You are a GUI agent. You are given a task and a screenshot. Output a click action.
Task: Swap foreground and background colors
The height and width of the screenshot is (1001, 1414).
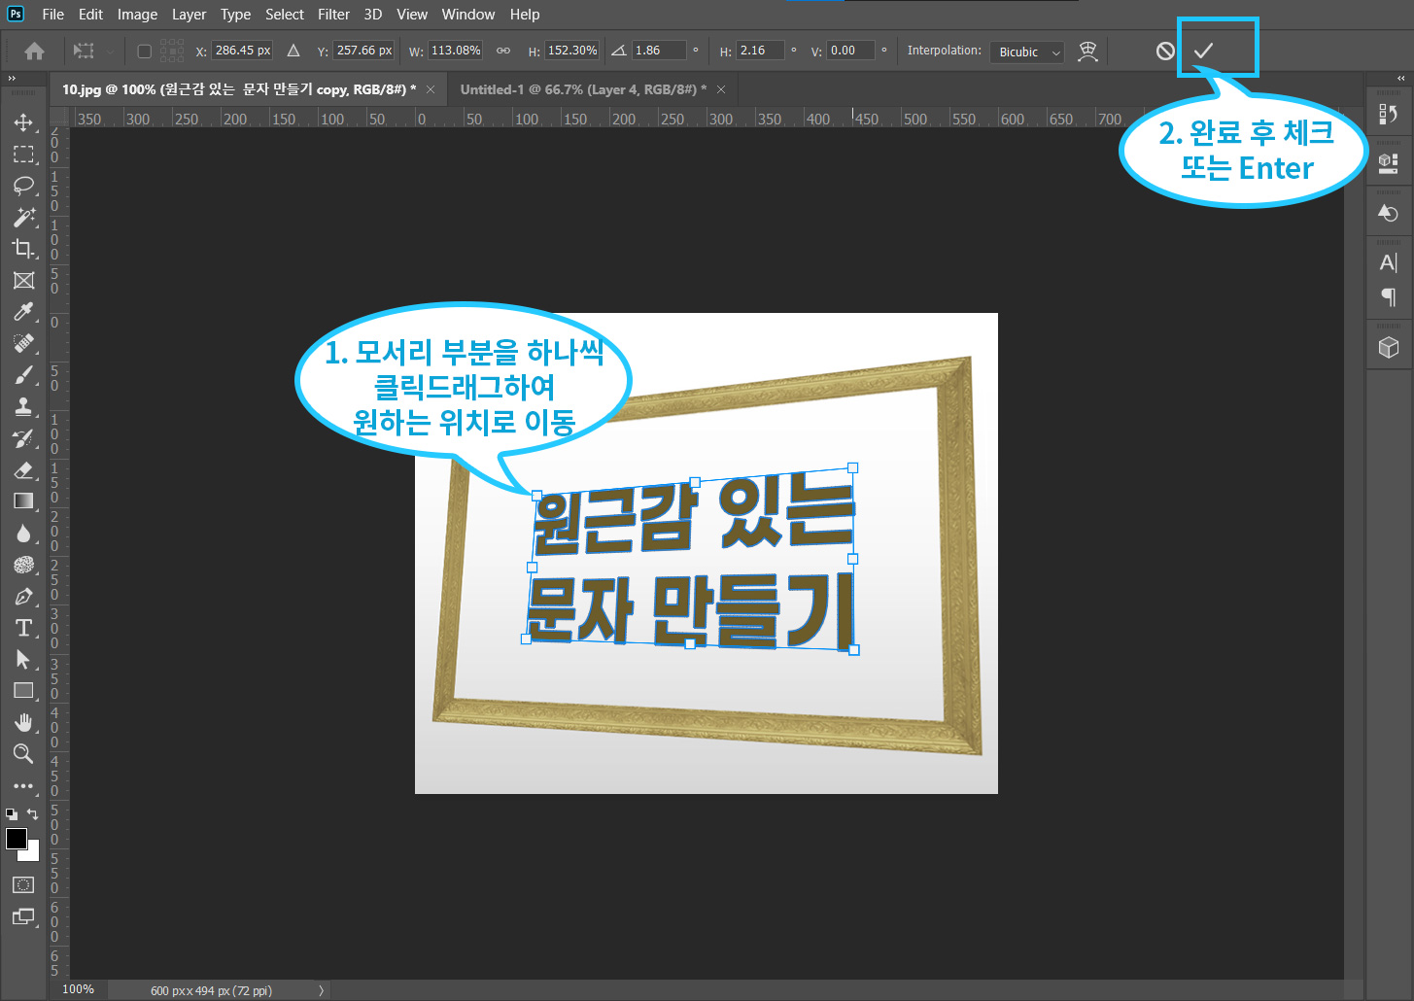tap(33, 814)
